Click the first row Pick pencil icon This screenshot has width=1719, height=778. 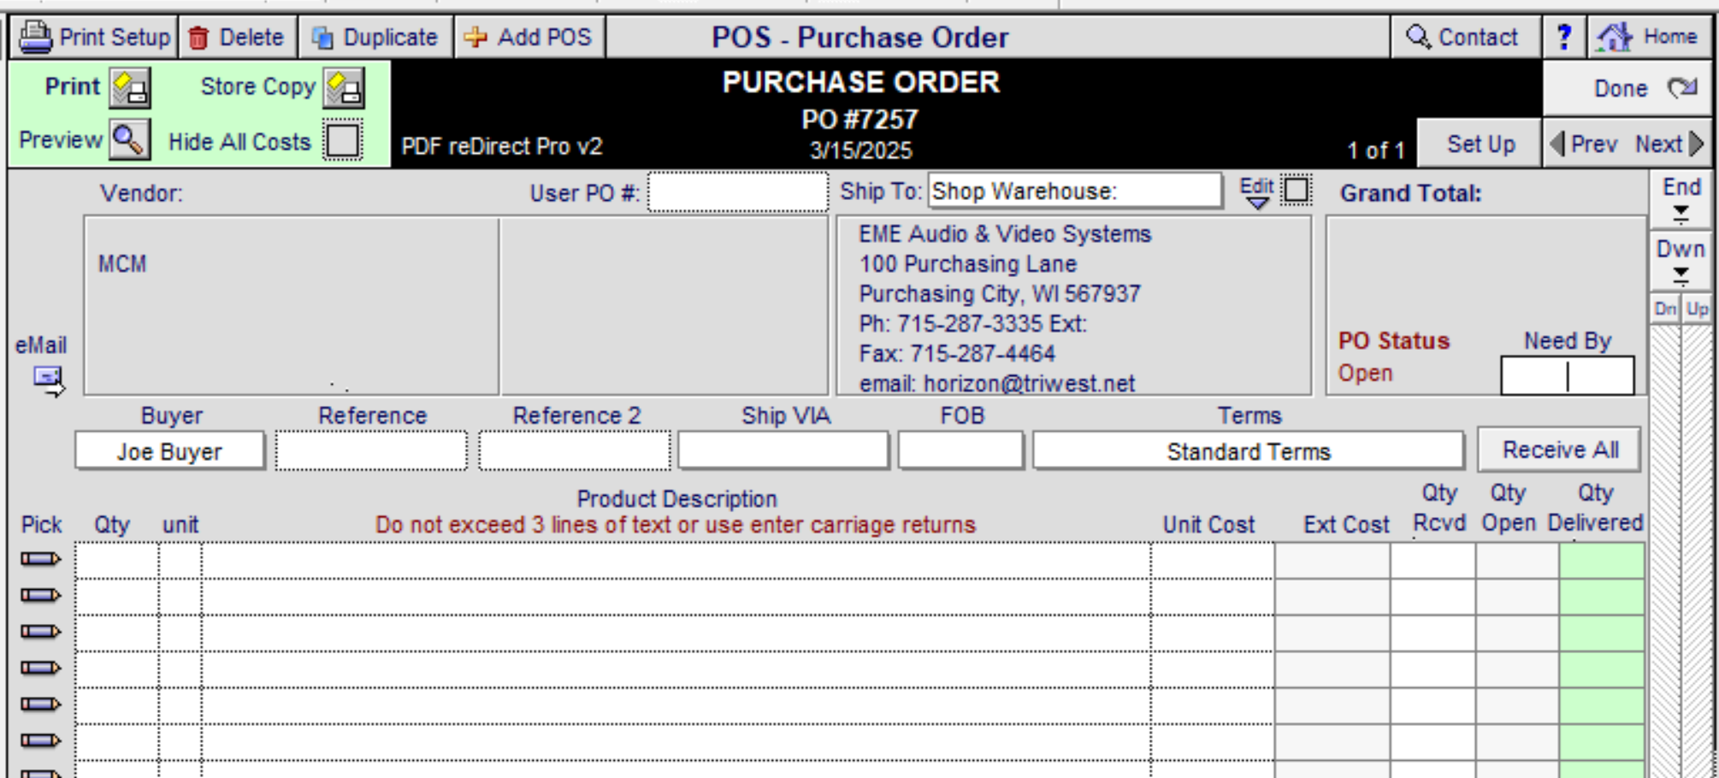pos(40,559)
